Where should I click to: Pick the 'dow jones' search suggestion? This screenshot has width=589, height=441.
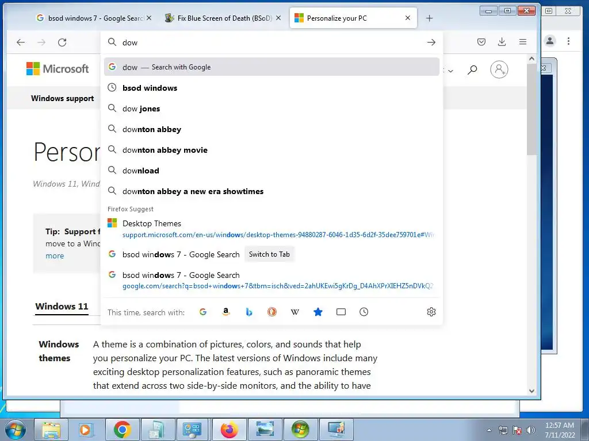[x=271, y=109]
